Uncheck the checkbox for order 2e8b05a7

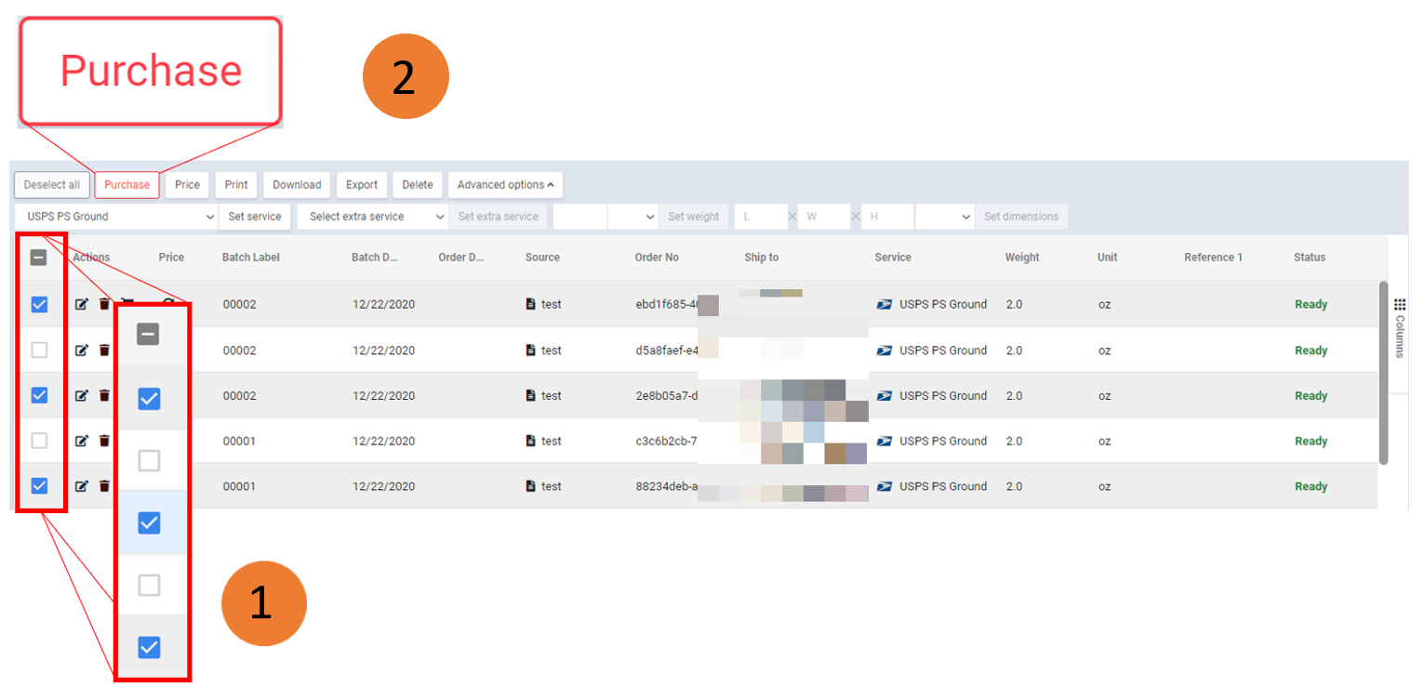click(39, 395)
